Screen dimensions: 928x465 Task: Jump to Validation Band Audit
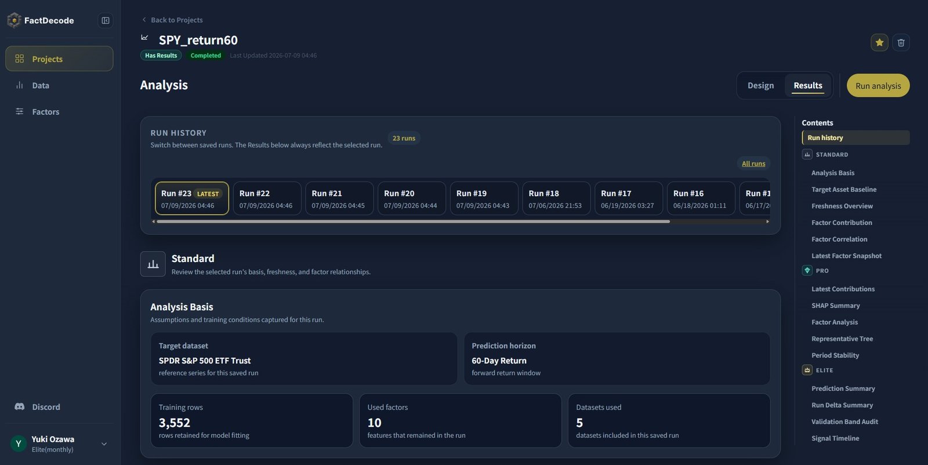coord(844,422)
